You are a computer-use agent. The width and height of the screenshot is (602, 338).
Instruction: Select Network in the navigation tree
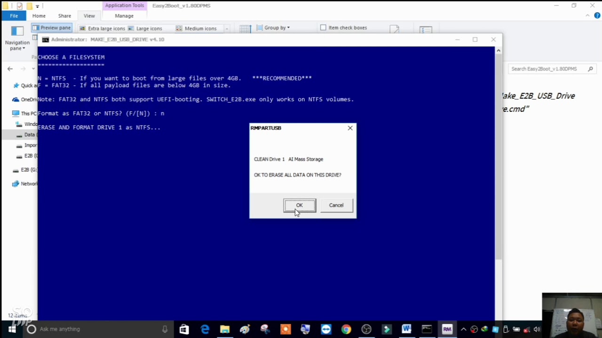pos(25,184)
